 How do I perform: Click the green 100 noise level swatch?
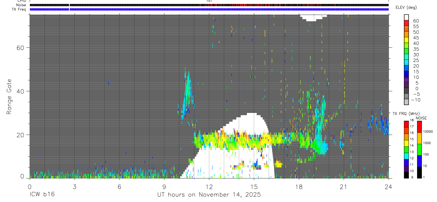coord(420,150)
